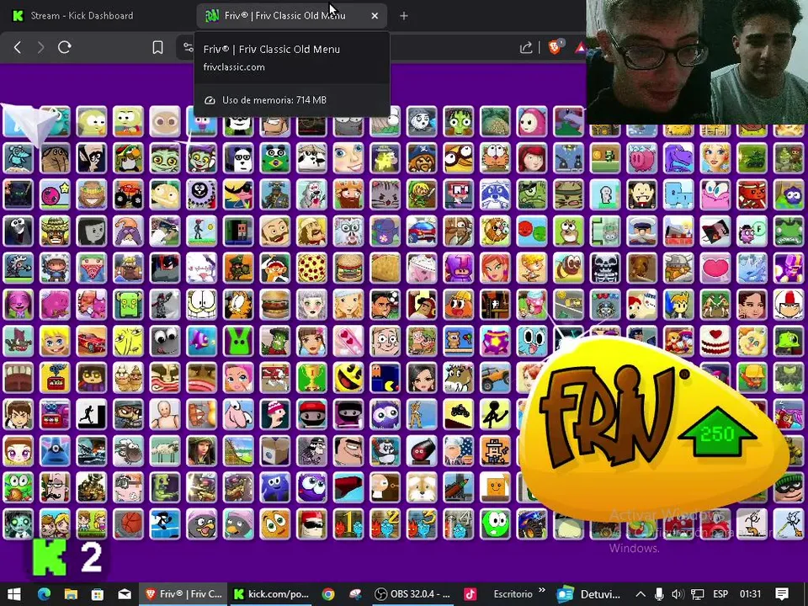Open Microsoft Store from the taskbar
This screenshot has width=808, height=606.
pyautogui.click(x=98, y=594)
